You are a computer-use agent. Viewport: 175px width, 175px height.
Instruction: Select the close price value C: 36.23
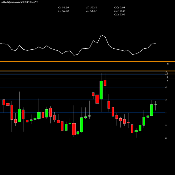(x=63, y=11)
